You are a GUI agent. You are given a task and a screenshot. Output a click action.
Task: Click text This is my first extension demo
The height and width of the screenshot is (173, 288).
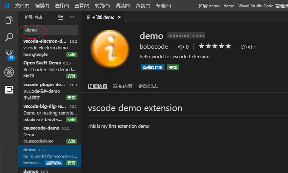pyautogui.click(x=119, y=126)
